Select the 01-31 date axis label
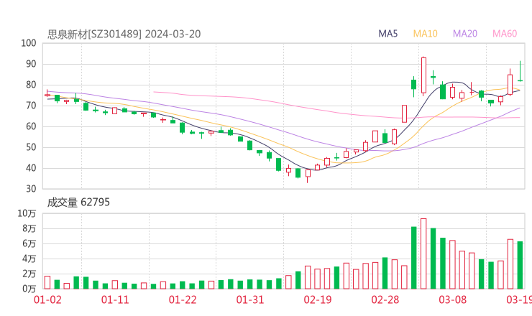 (250, 299)
